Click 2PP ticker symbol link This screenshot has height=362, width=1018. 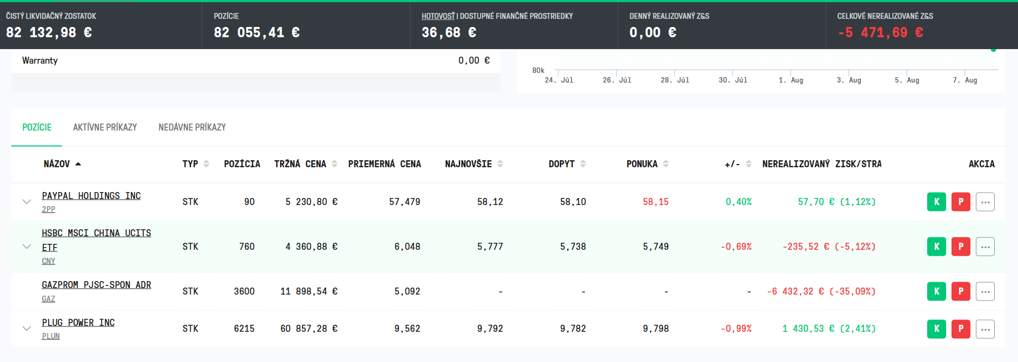(49, 209)
